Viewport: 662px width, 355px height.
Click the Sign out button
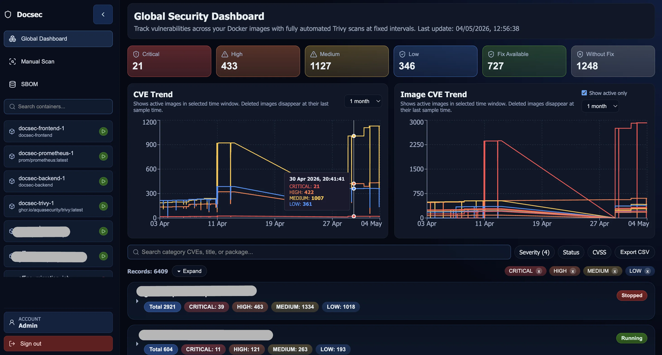tap(58, 344)
